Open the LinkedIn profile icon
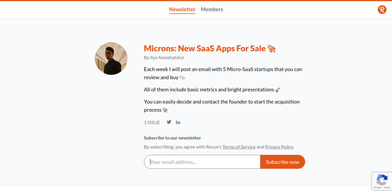The image size is (392, 194). [x=178, y=122]
